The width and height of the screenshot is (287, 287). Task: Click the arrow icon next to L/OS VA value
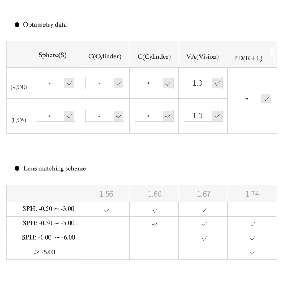(217, 116)
